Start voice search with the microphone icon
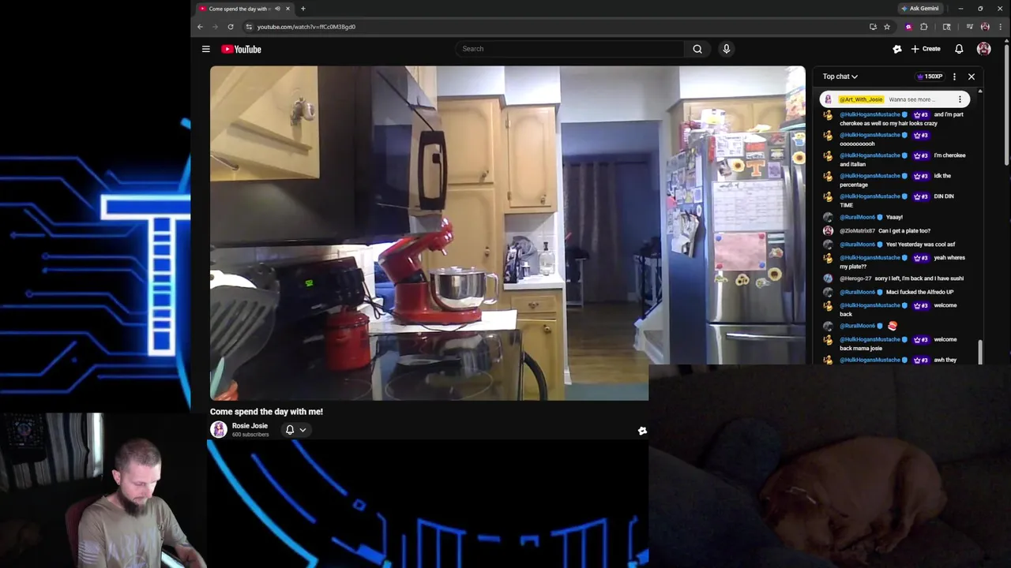 pos(726,49)
